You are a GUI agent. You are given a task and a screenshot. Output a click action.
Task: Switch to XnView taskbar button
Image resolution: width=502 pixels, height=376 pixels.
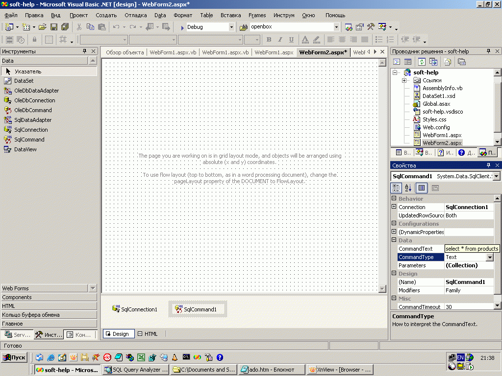click(340, 370)
